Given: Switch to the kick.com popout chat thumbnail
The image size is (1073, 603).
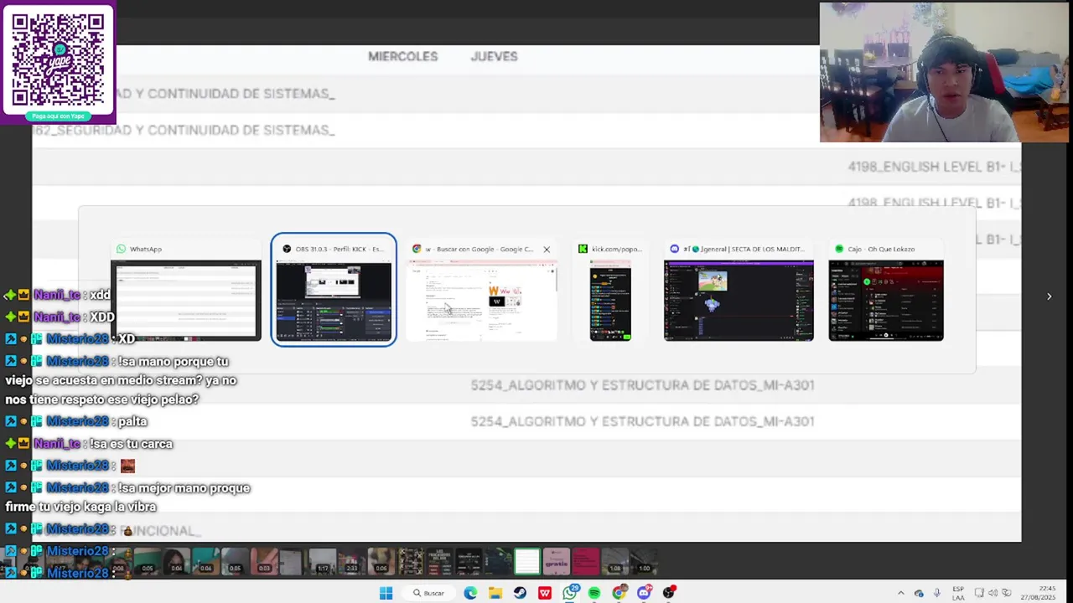Looking at the screenshot, I should coord(610,291).
